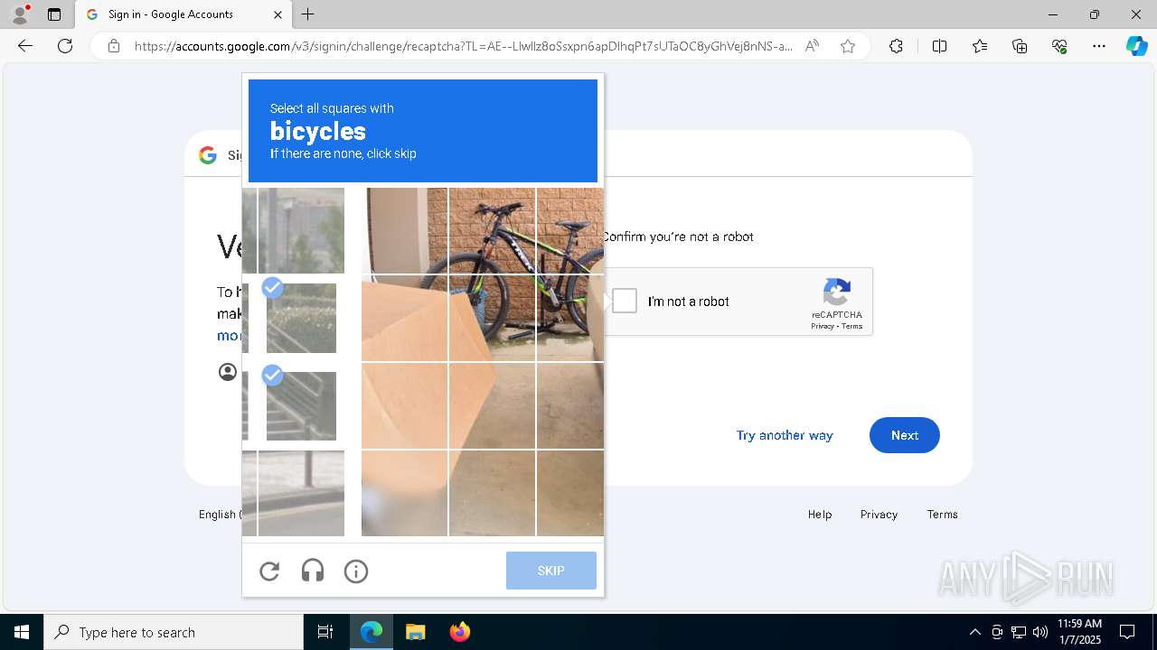Get an audio challenge via headphones icon
This screenshot has width=1157, height=650.
pos(313,571)
